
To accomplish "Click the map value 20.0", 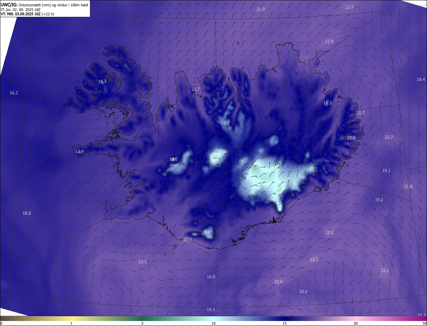I will 303,291.
